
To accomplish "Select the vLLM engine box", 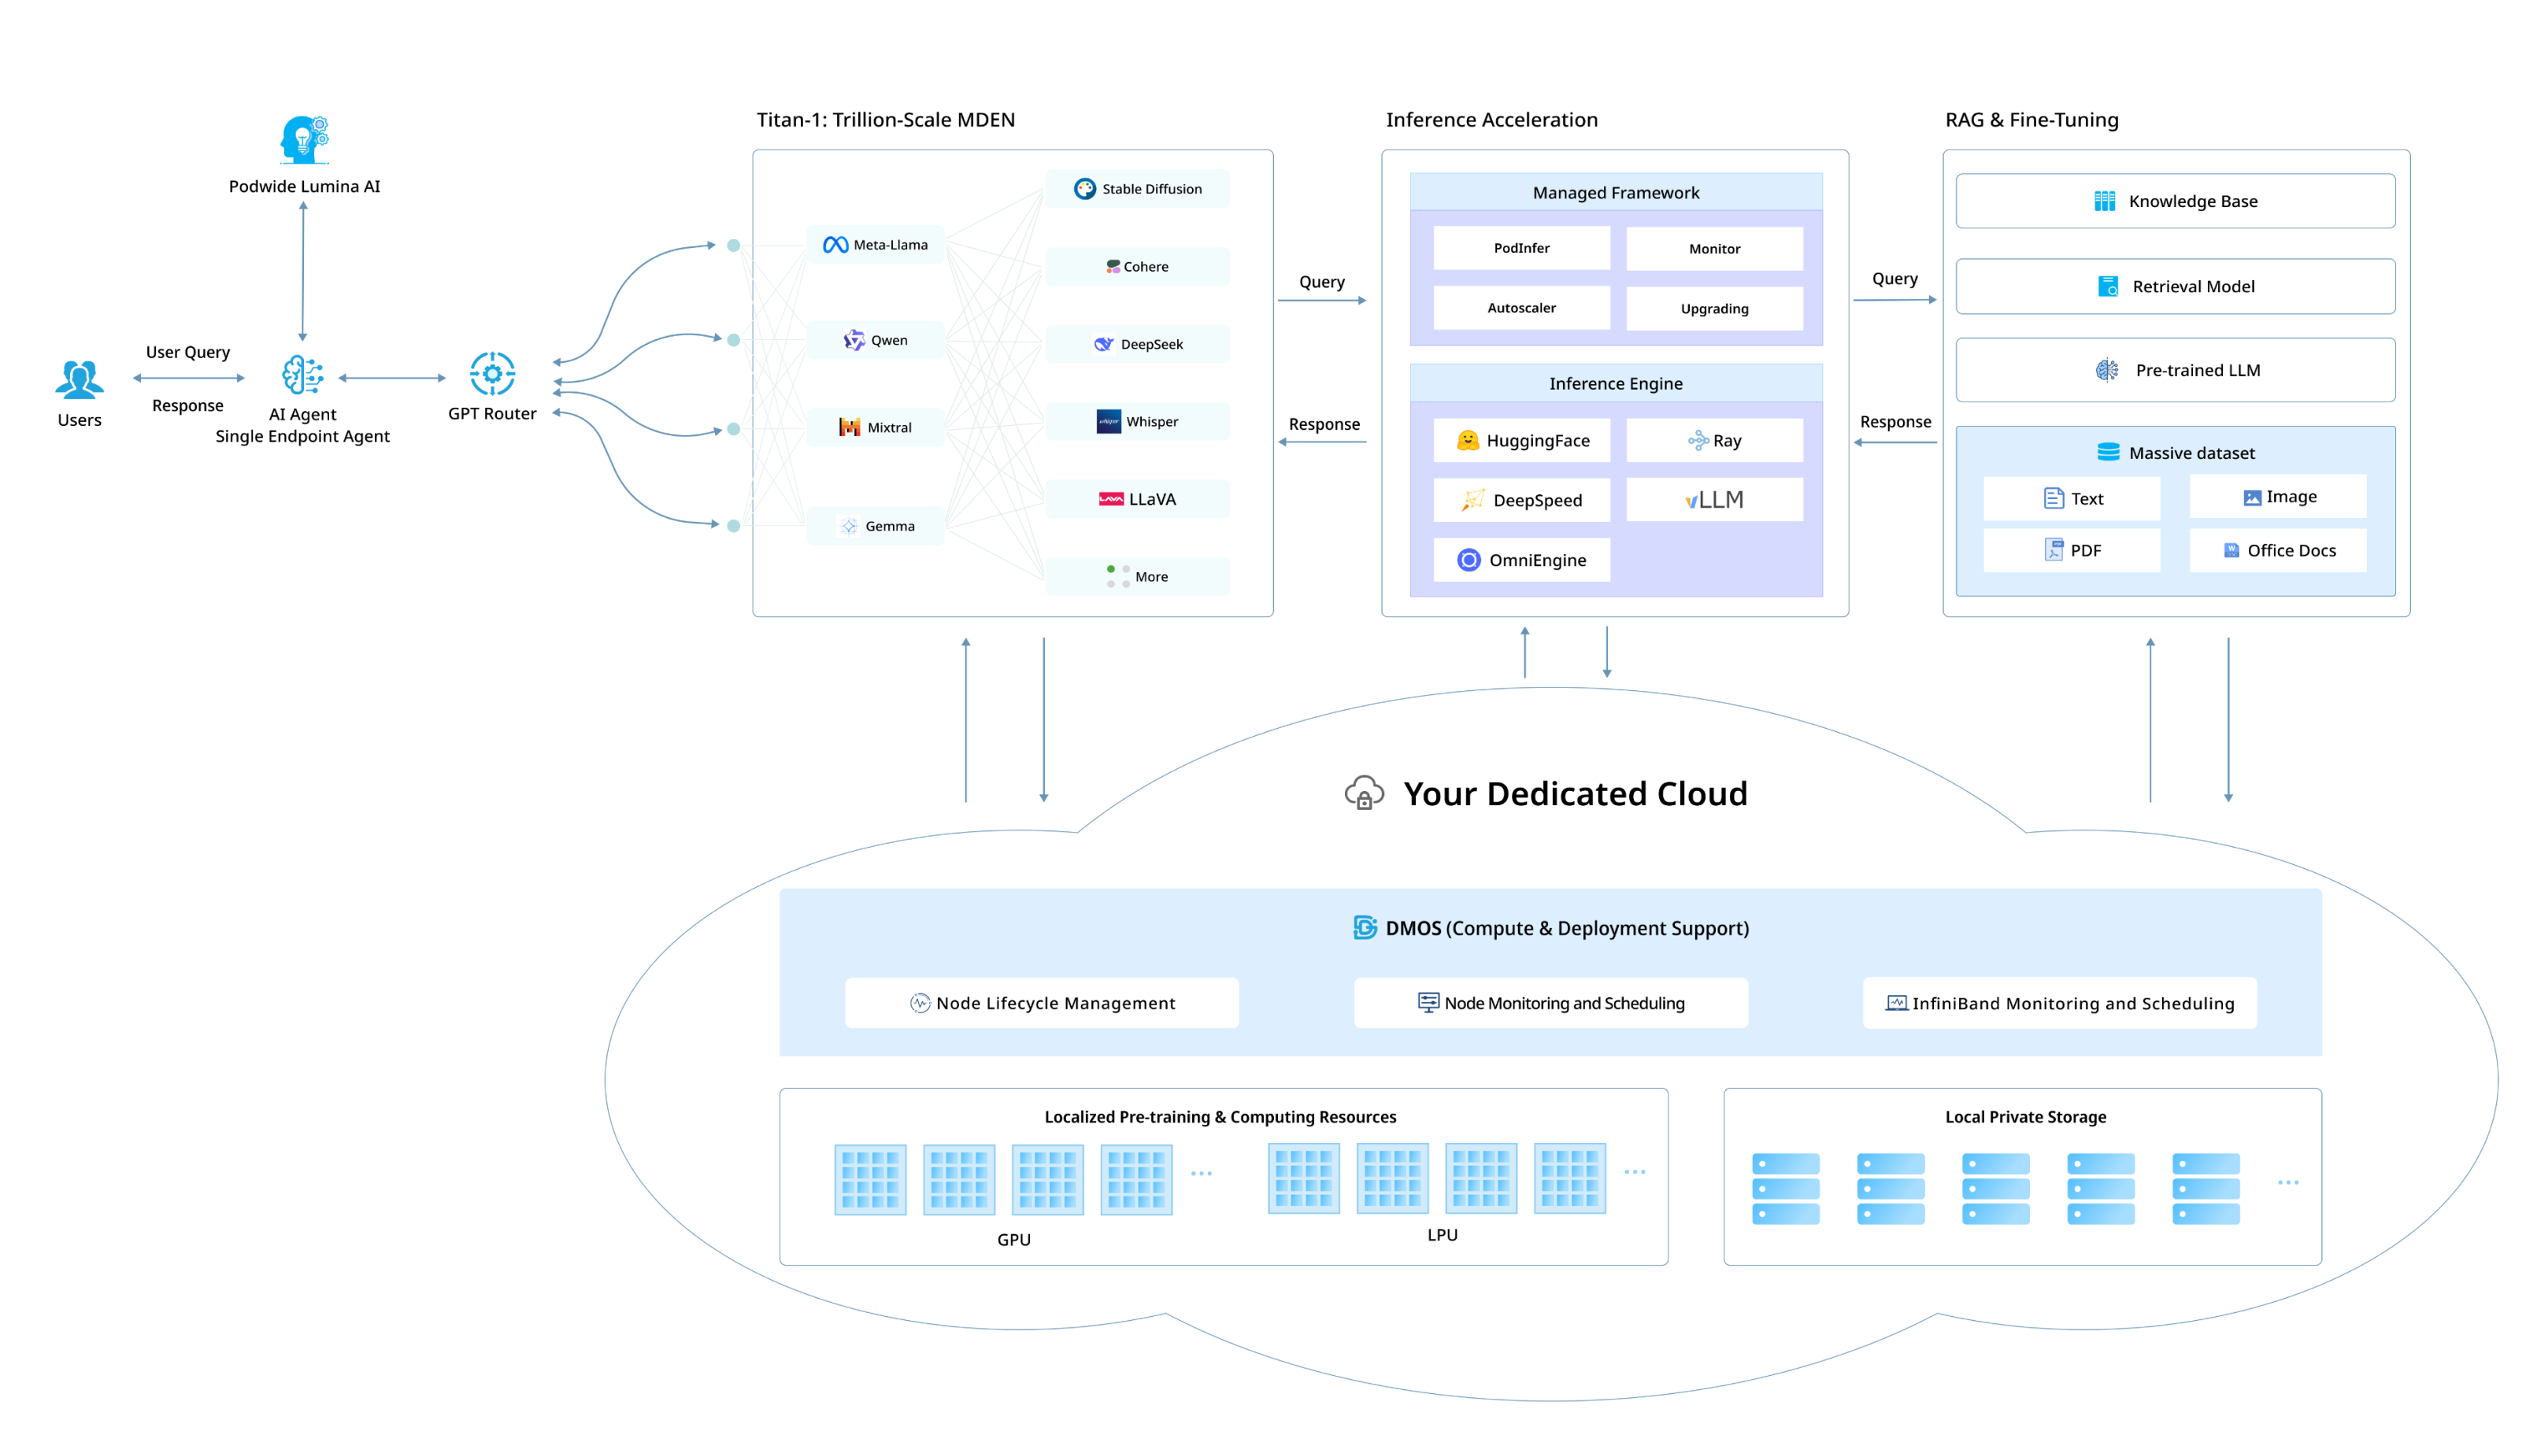I will (x=1713, y=501).
